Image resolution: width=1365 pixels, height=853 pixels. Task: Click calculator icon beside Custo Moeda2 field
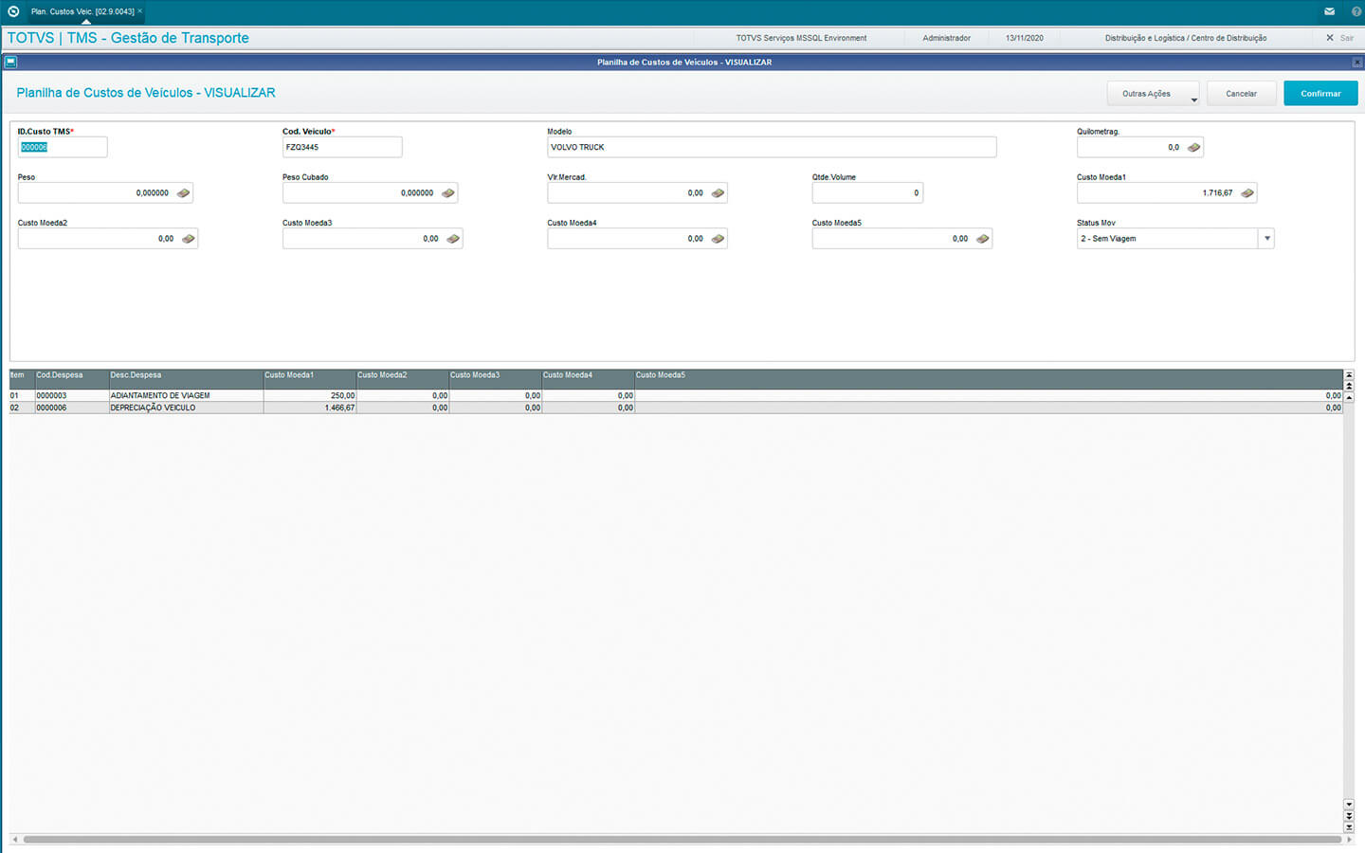(x=188, y=239)
